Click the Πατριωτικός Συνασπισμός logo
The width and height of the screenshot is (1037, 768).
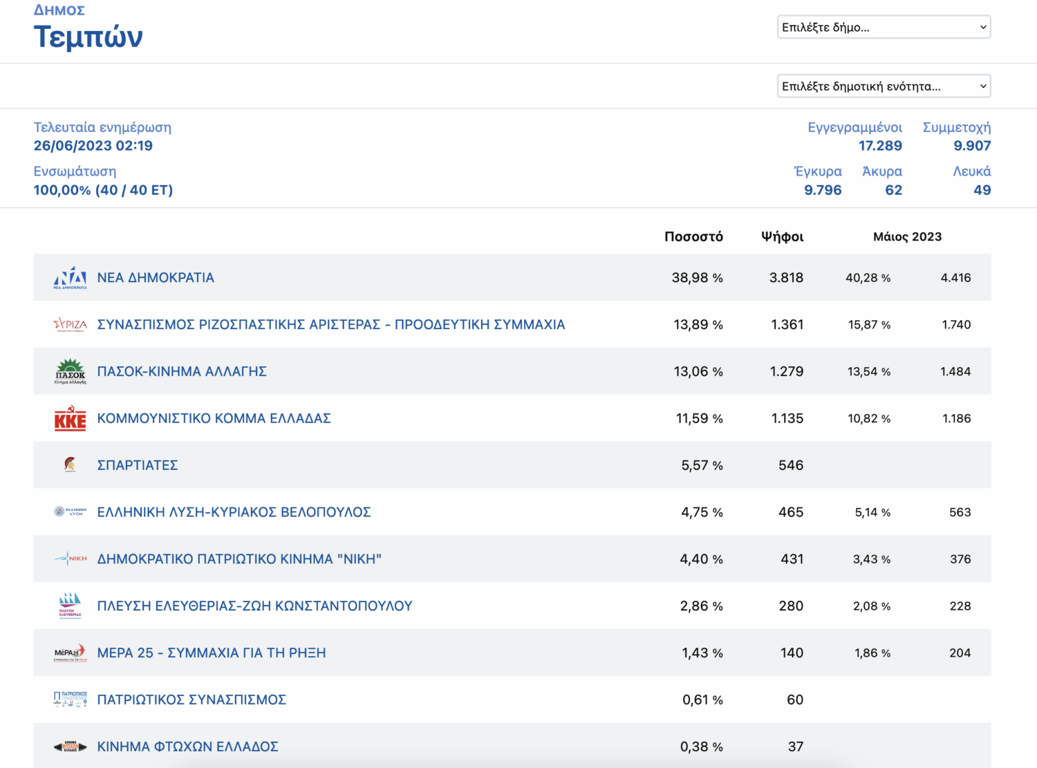pos(70,700)
